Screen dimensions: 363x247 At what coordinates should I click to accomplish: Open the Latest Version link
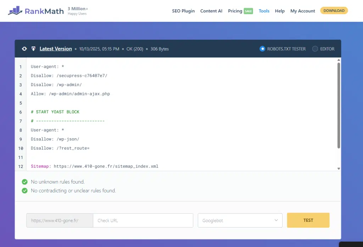pyautogui.click(x=56, y=49)
